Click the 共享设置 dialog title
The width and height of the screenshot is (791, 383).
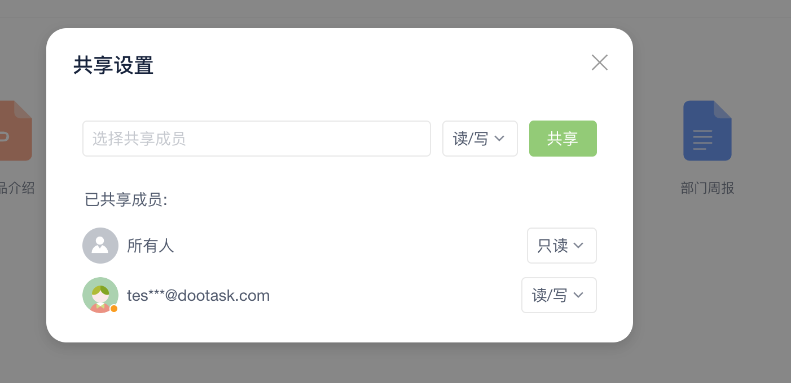(x=113, y=66)
